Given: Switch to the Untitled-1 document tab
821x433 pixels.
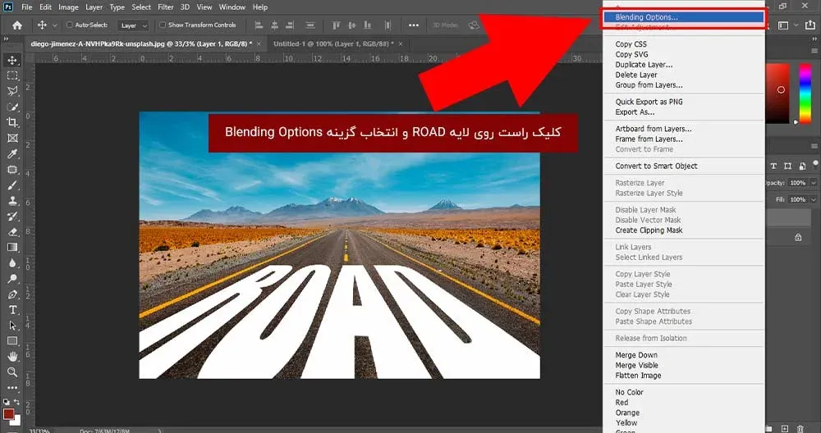Looking at the screenshot, I should coord(333,44).
